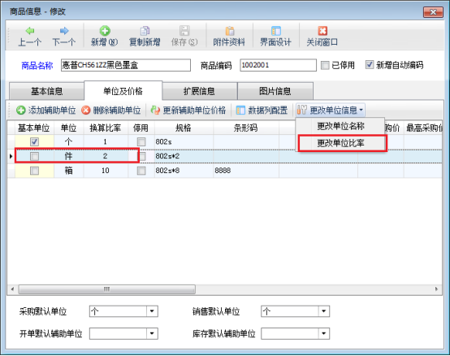Choose 更改单位比率 from the menu
450x356 pixels.
tap(340, 143)
